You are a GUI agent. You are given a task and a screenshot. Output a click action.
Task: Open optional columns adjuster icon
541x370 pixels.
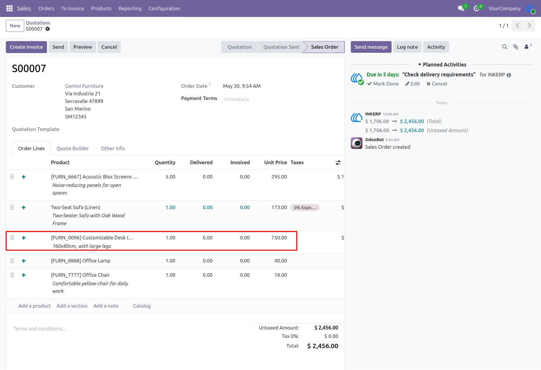pyautogui.click(x=338, y=163)
